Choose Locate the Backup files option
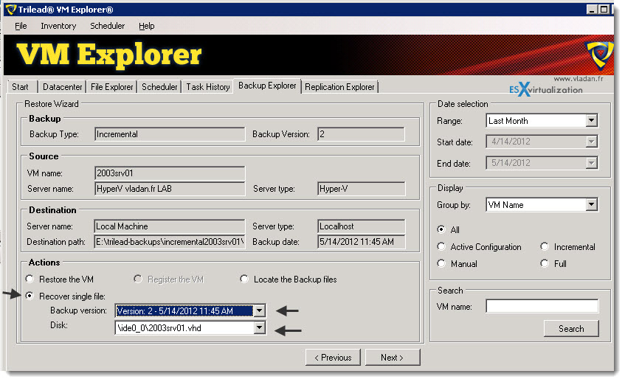 coord(244,279)
